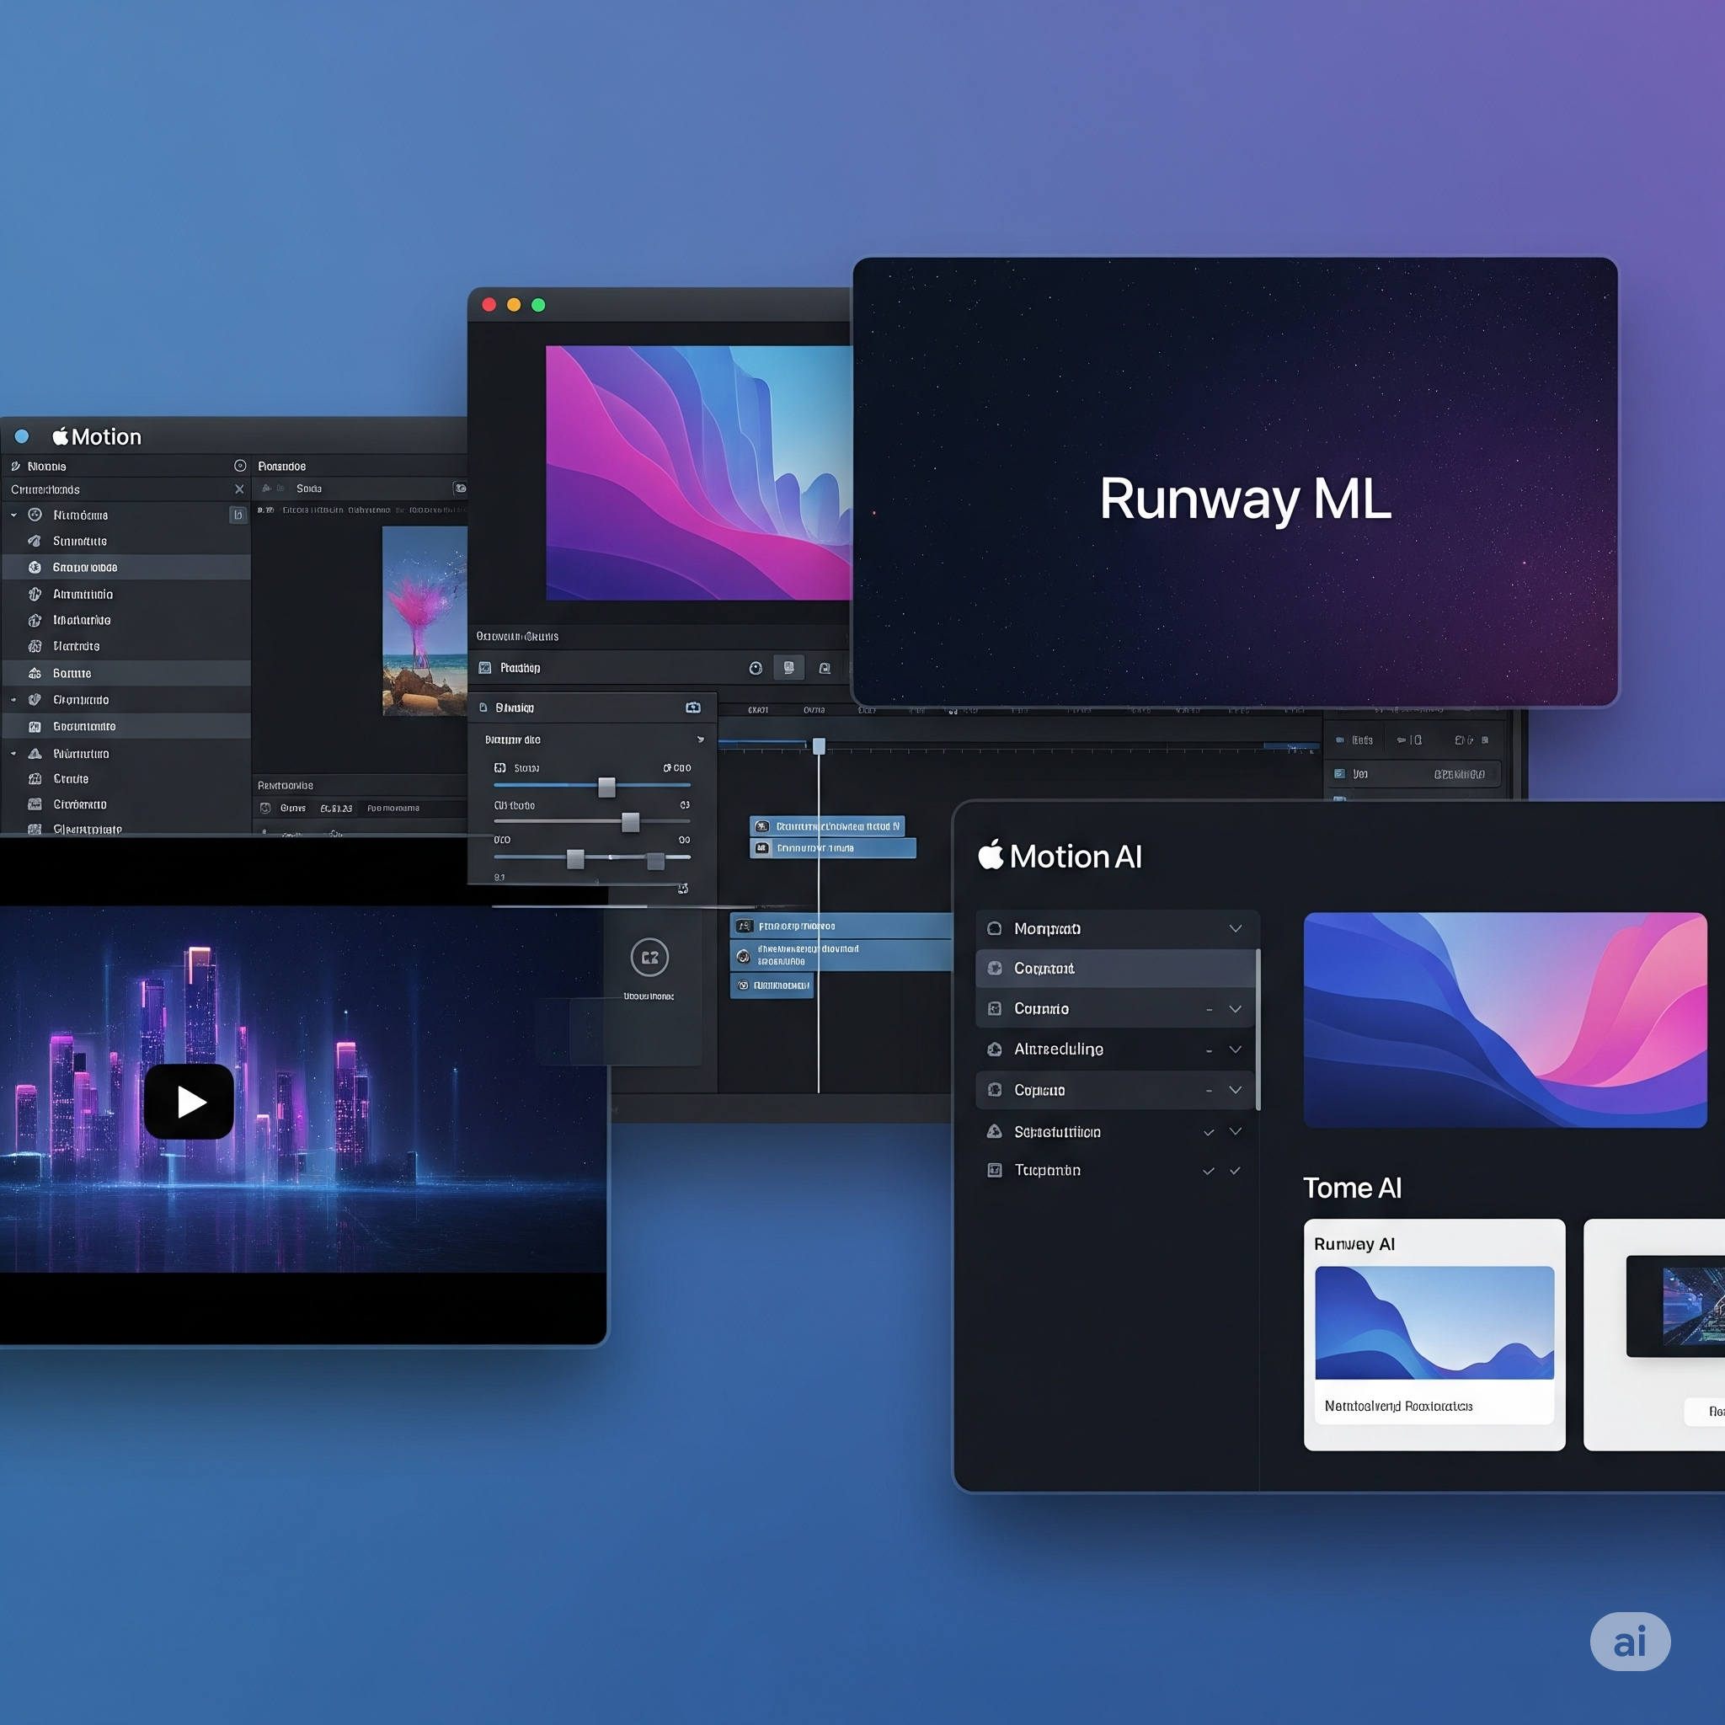
Task: Open the Runway AI card thumbnail
Action: click(1434, 1322)
